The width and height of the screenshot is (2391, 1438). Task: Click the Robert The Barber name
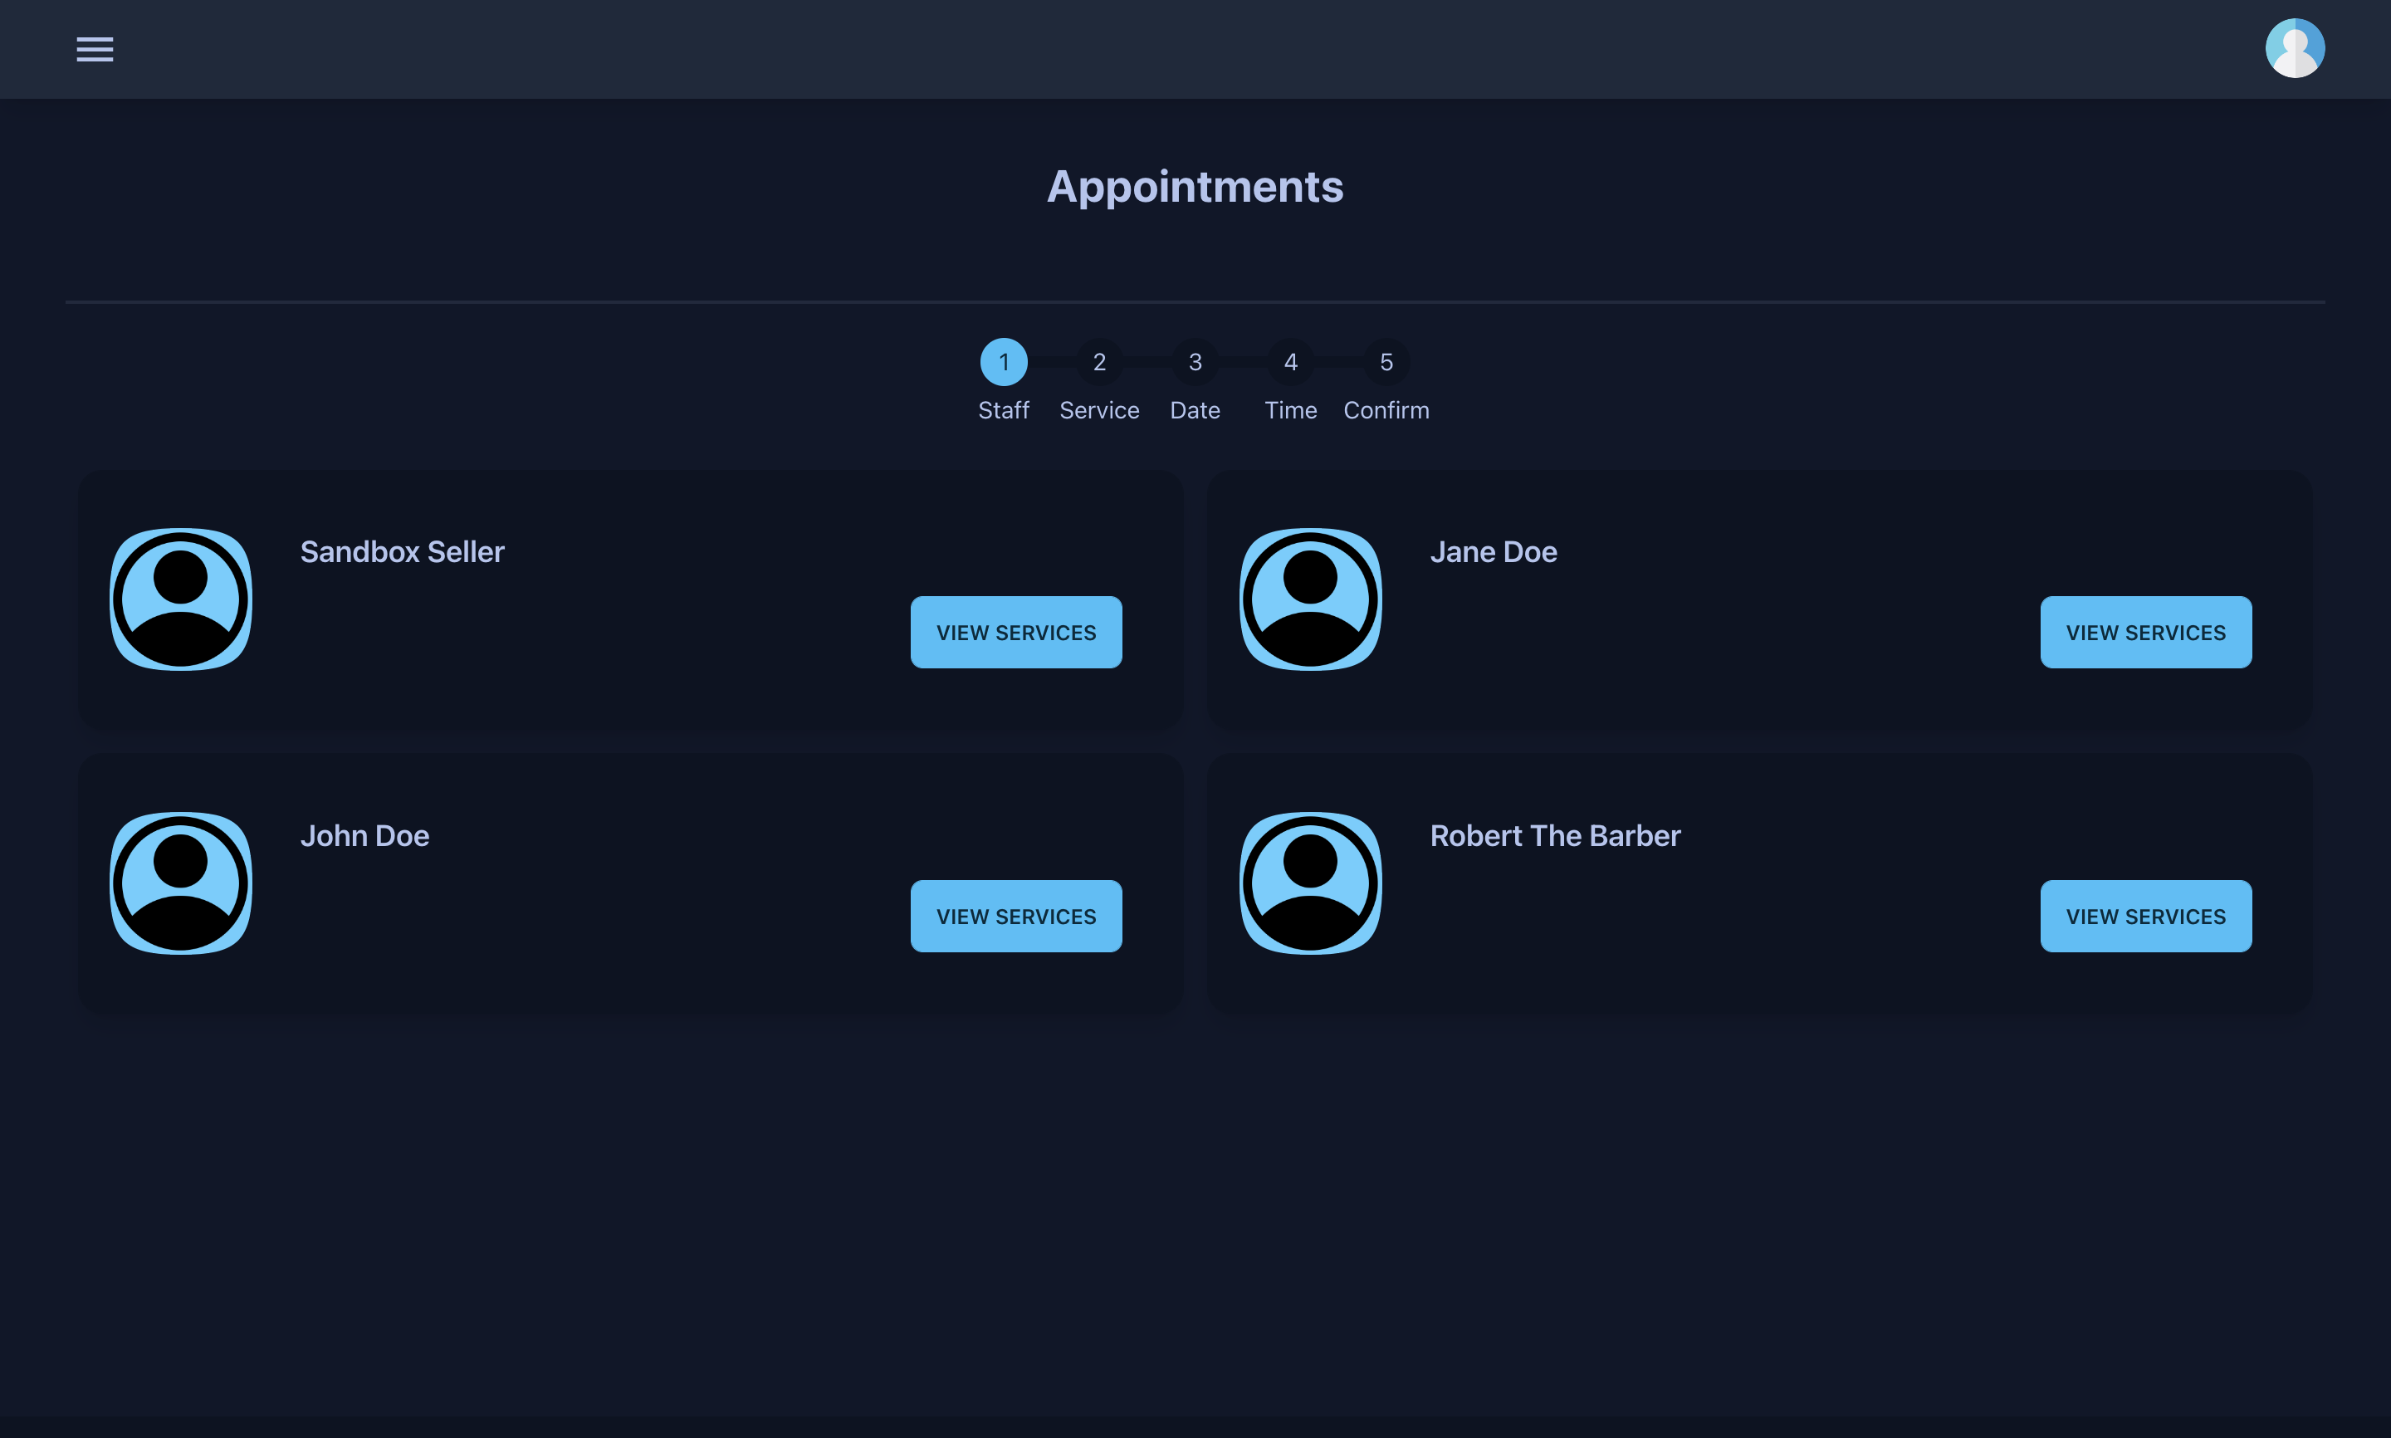[x=1555, y=835]
